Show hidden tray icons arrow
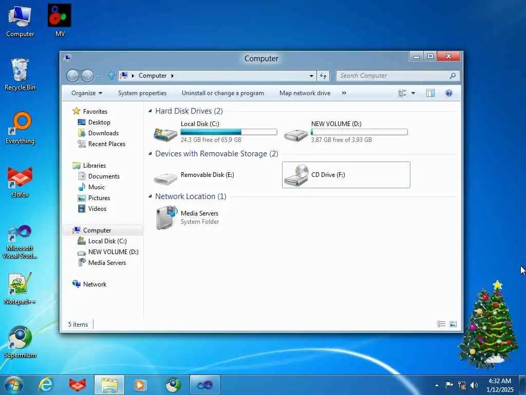This screenshot has height=395, width=526. pos(437,385)
